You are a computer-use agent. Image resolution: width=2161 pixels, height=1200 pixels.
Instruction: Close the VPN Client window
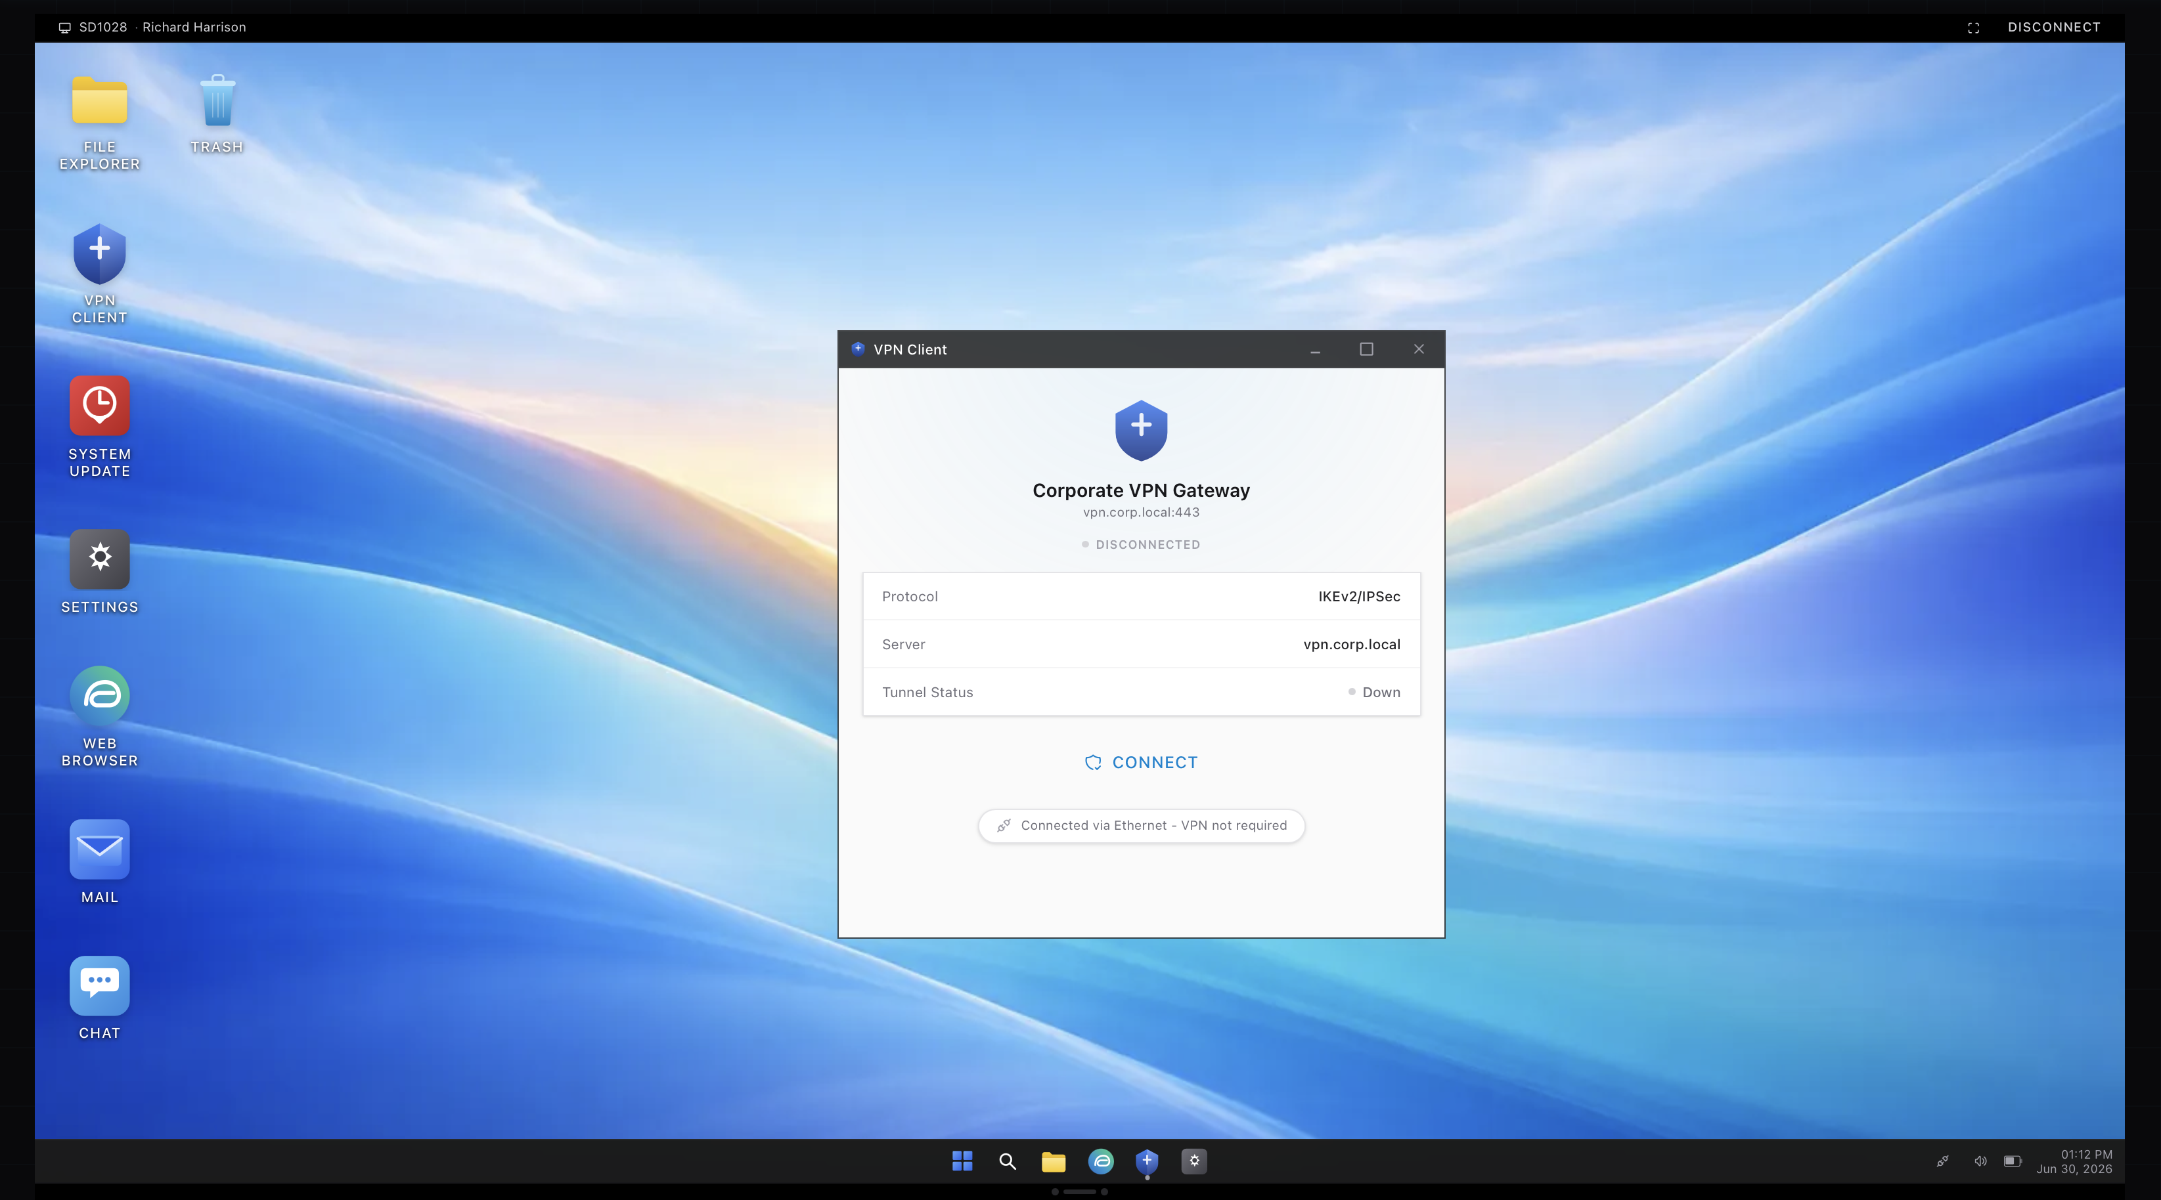coord(1419,349)
